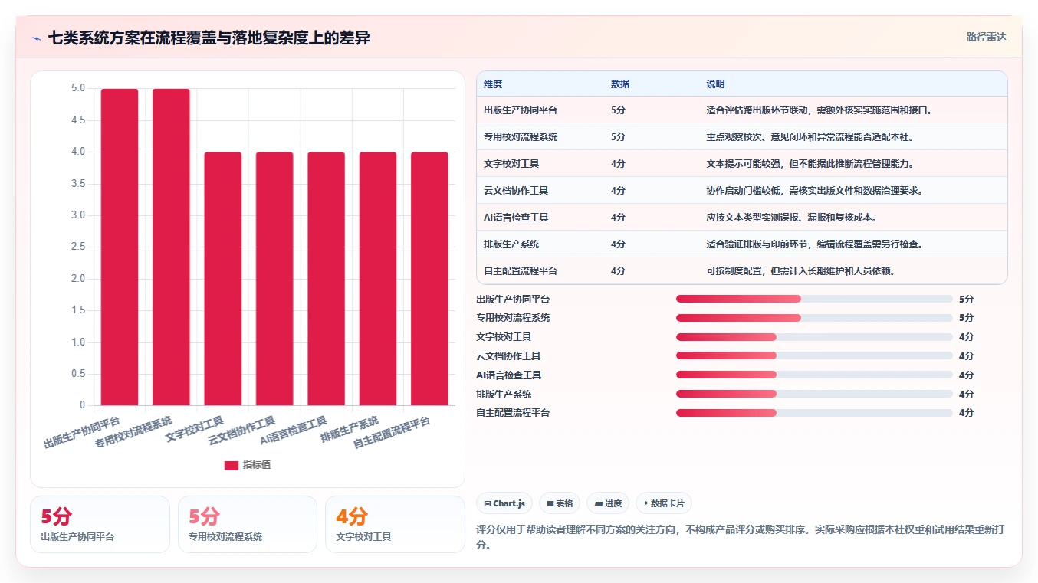Click the 维度 column header

493,84
